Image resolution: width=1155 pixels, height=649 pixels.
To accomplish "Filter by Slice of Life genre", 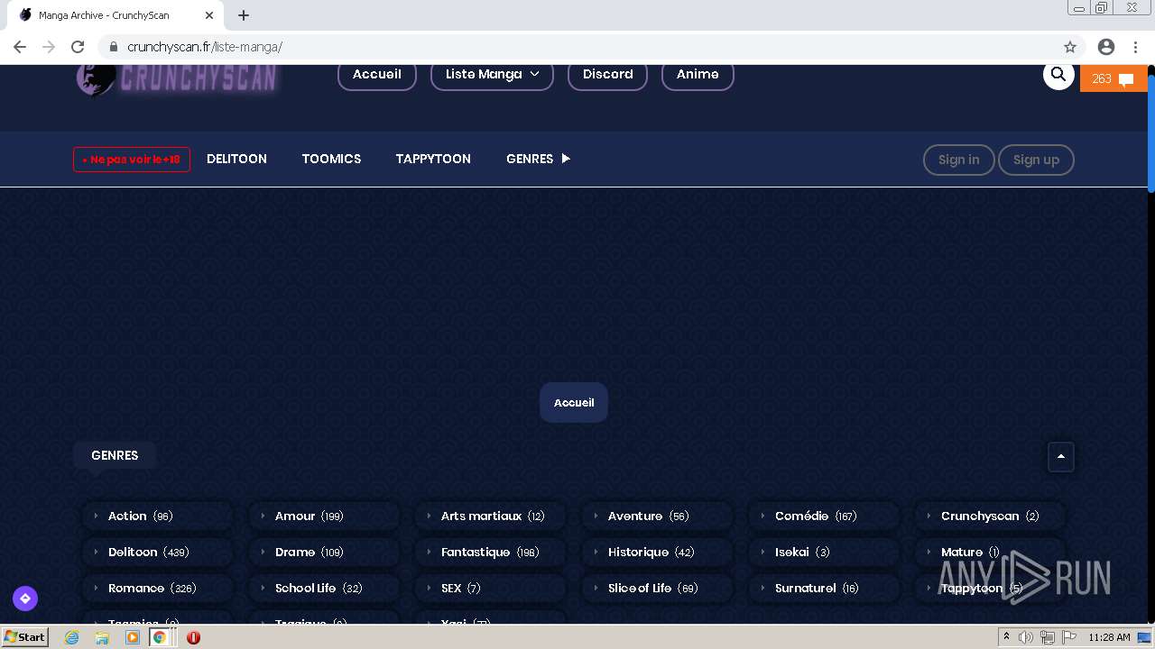I will 658,588.
